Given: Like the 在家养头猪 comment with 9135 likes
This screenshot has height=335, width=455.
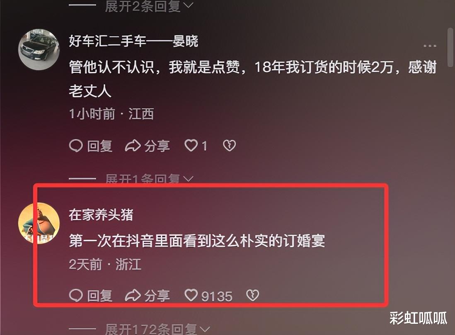Looking at the screenshot, I should click(191, 295).
